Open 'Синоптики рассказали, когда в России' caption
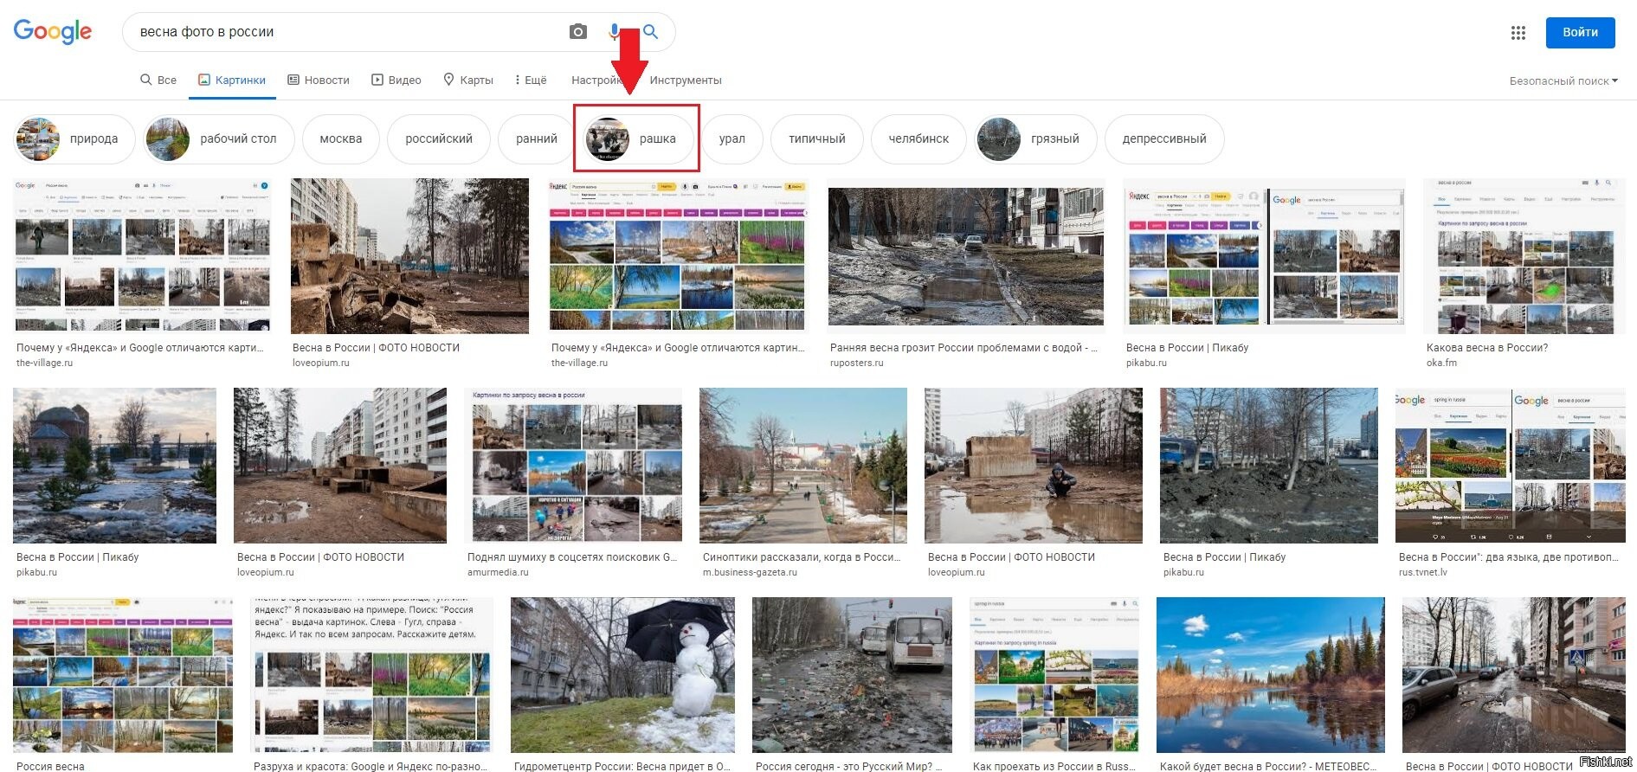This screenshot has width=1637, height=772. point(802,557)
